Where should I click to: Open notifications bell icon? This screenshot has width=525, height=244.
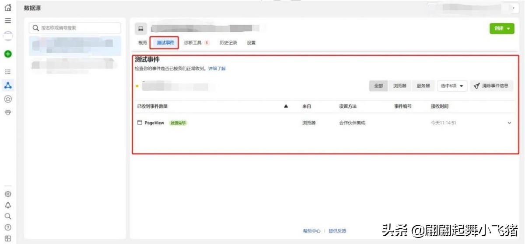pos(8,205)
